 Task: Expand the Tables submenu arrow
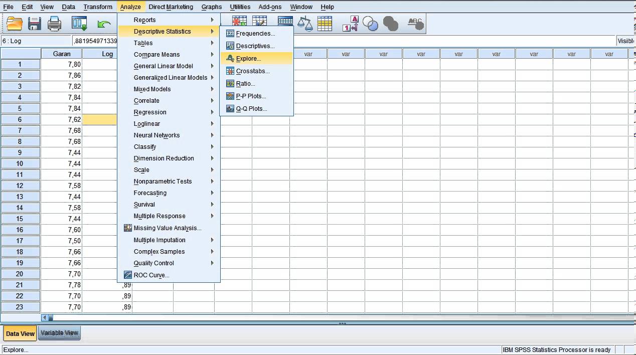click(x=212, y=43)
